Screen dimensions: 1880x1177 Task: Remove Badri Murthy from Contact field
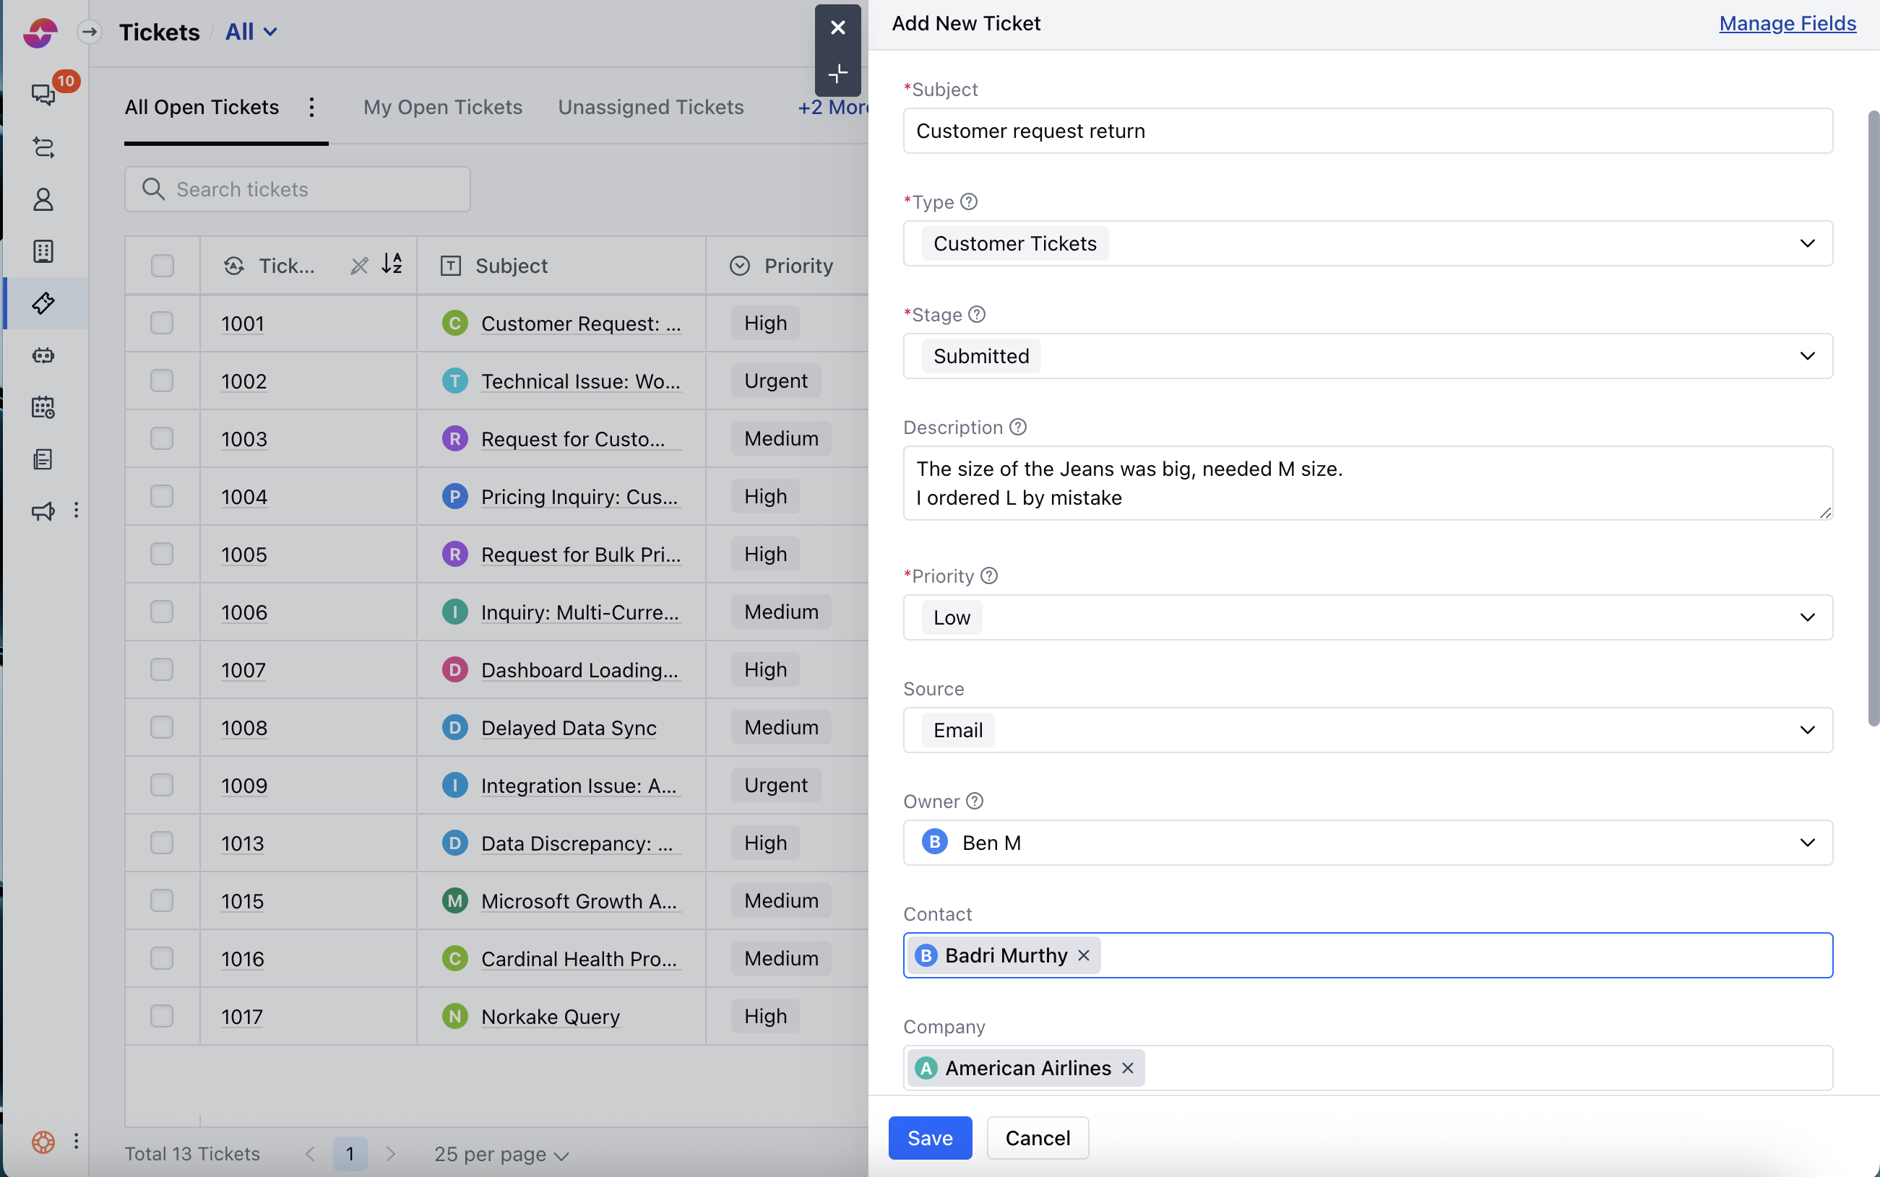pyautogui.click(x=1083, y=955)
